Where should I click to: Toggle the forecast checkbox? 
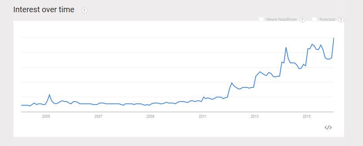point(315,19)
